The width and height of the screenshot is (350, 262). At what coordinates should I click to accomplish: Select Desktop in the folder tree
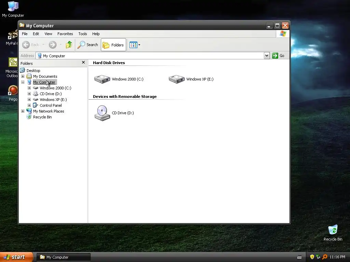click(x=33, y=71)
